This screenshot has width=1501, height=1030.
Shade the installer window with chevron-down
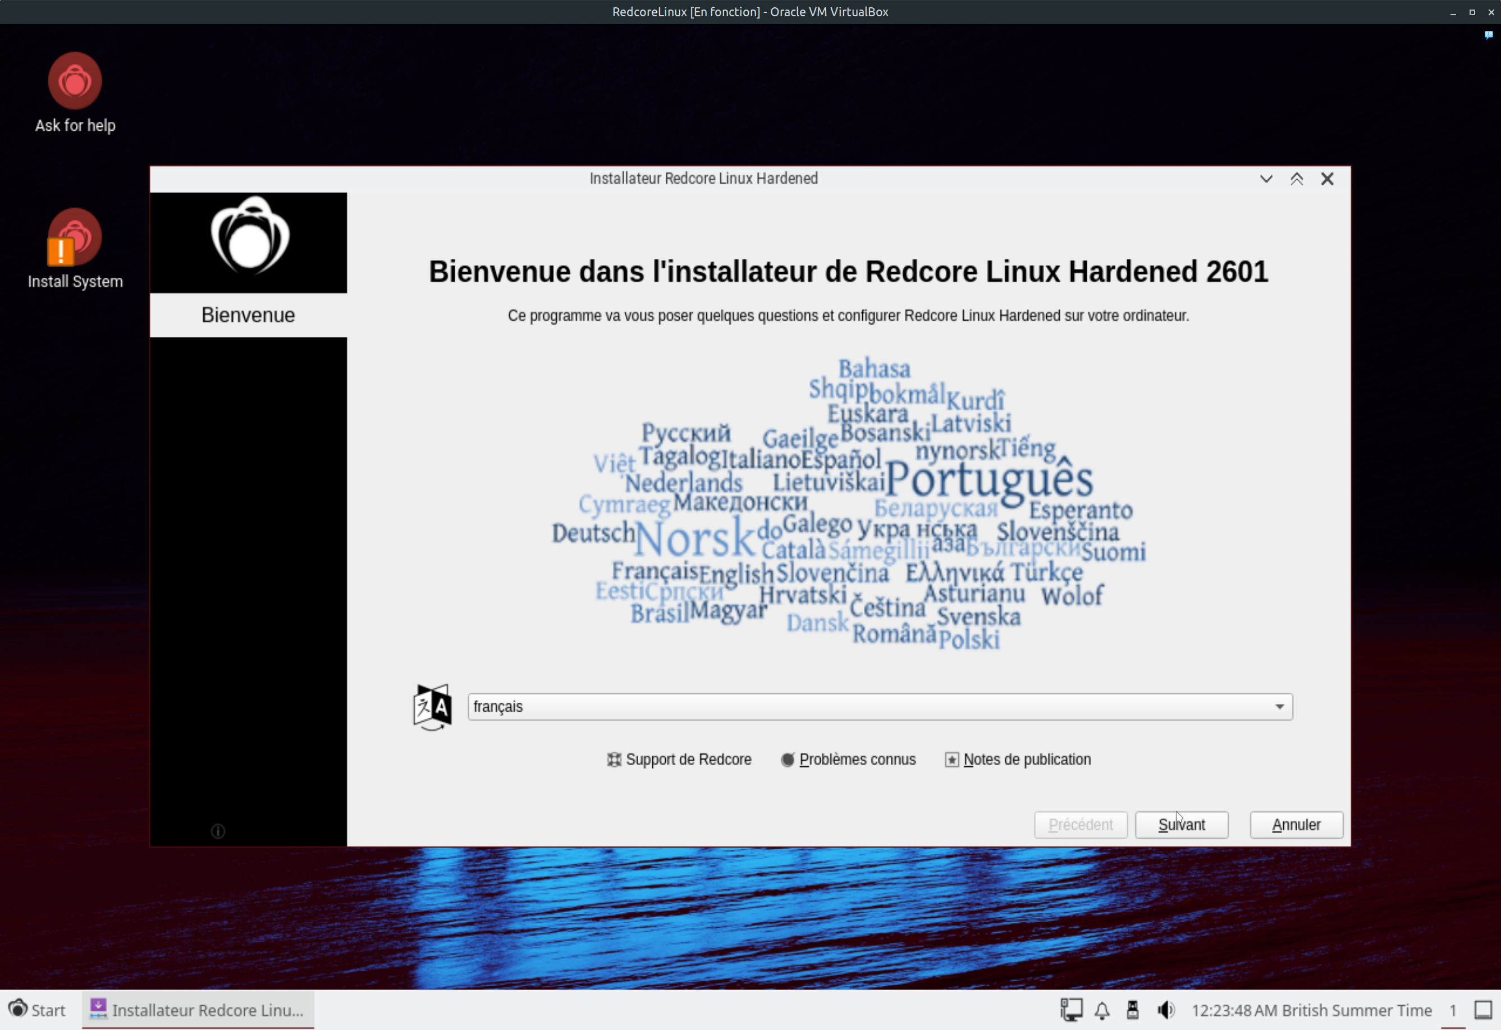point(1266,179)
